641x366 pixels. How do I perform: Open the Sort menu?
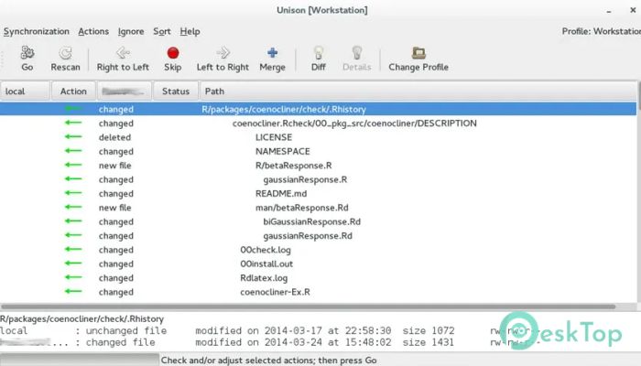[162, 31]
